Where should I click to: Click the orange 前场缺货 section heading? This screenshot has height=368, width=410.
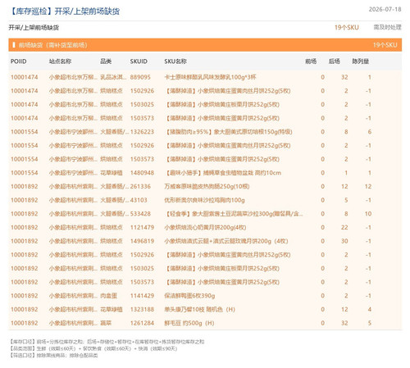(52, 45)
